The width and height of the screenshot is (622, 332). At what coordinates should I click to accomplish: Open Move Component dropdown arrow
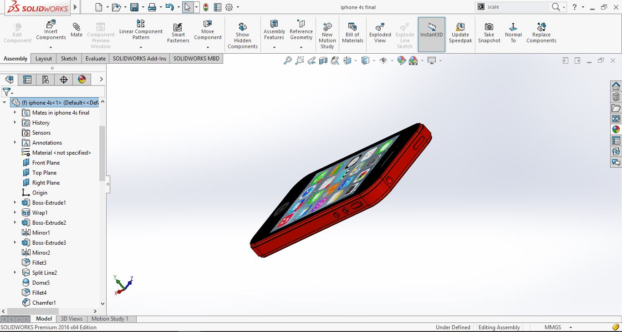pos(208,47)
